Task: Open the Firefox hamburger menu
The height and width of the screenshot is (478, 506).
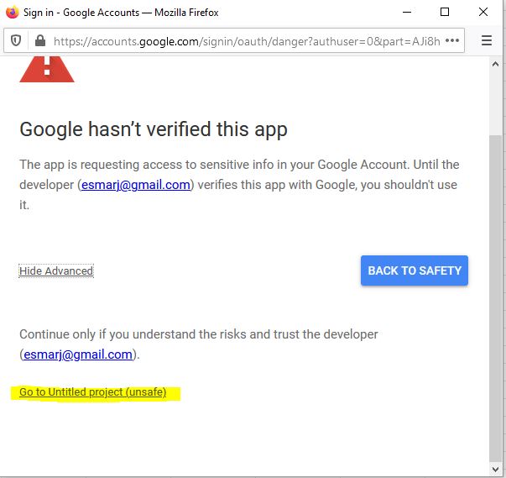Action: 487,40
